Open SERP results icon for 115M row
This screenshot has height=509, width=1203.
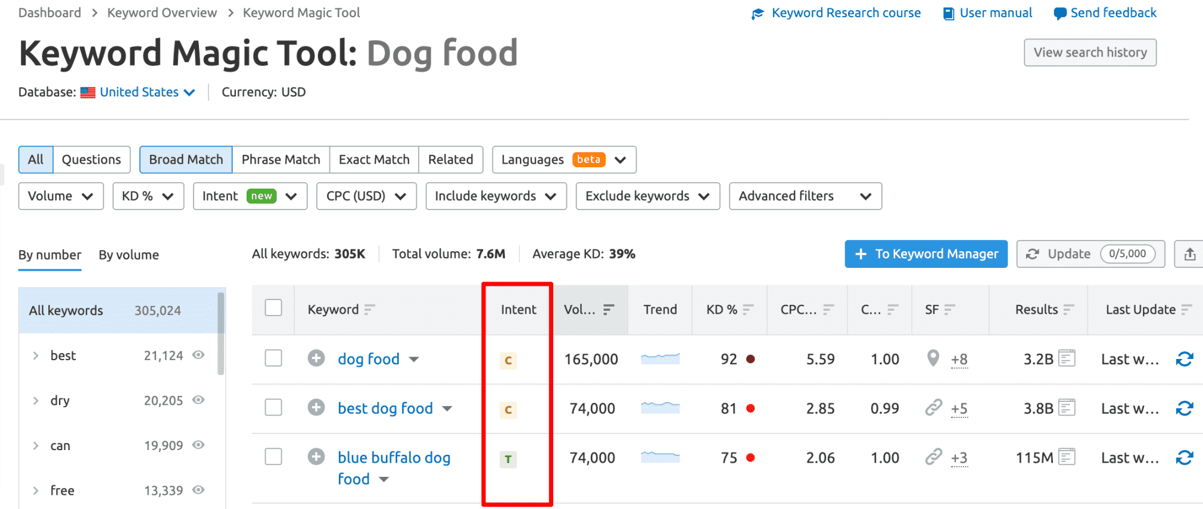coord(1067,457)
